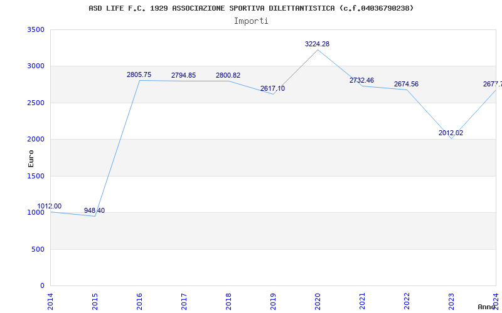The image size is (502, 313).
Task: Select the 1012.00 value label at 2014
Action: [x=50, y=207]
